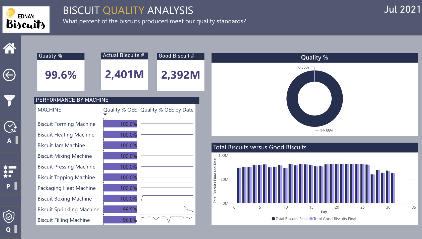Toggle Total Biscuits Final legend item
Viewport: 422px width, 239px height.
[x=290, y=219]
